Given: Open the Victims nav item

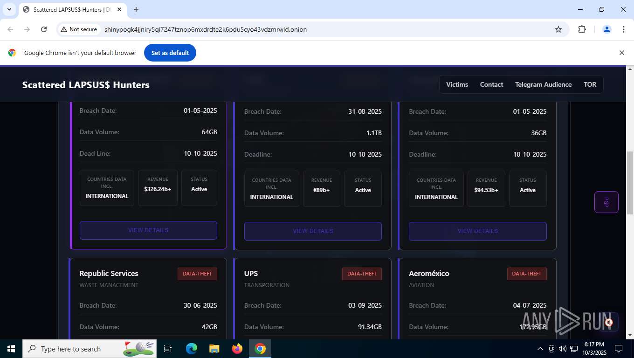Looking at the screenshot, I should pos(457,84).
